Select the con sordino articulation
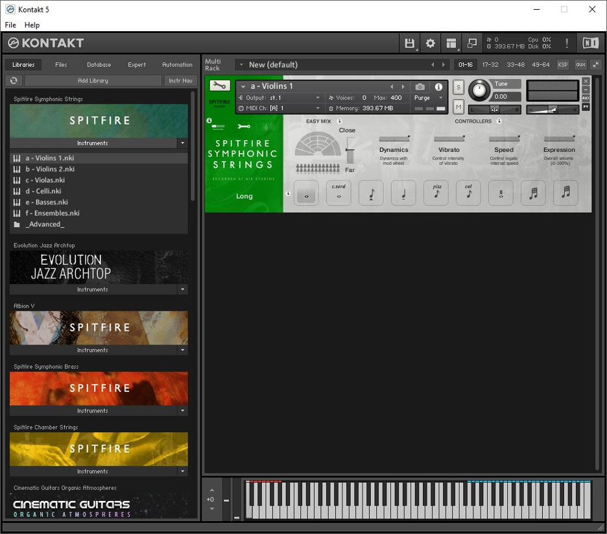 [x=339, y=193]
